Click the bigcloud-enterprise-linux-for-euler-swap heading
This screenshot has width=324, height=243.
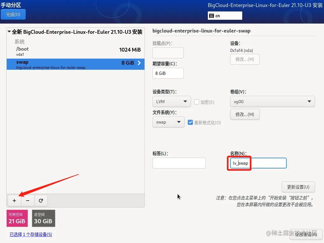coord(201,31)
